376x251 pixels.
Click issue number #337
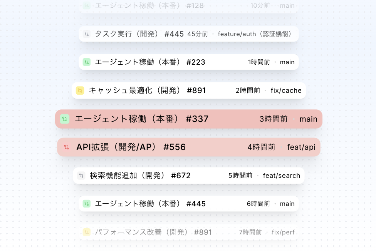point(197,119)
